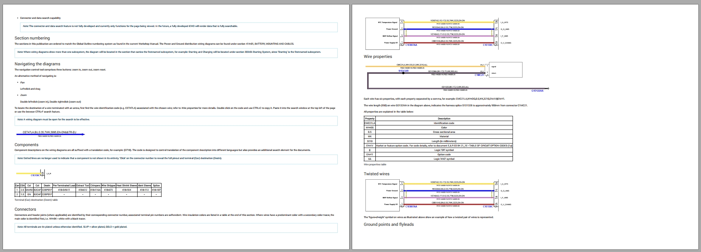Click the 'Wire Stripper' column header
The height and width of the screenshot is (252, 701).
(108, 186)
